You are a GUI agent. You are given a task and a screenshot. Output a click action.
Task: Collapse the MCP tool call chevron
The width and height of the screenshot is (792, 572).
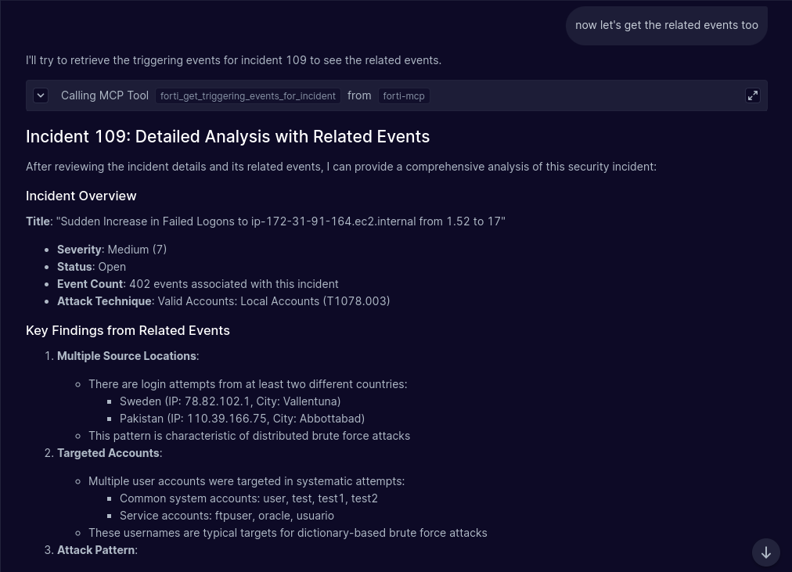coord(41,95)
